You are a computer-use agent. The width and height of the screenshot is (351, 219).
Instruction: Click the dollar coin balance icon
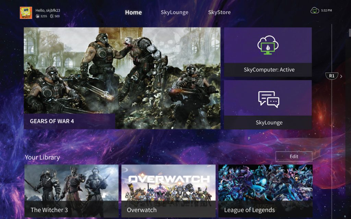coord(52,16)
